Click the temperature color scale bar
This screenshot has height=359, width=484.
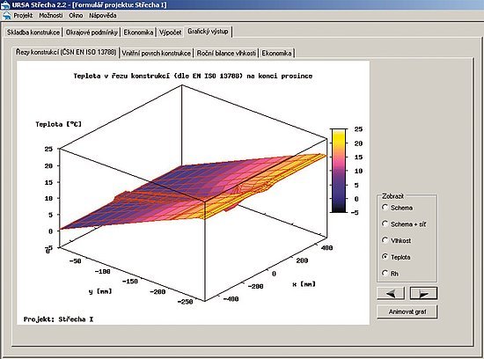point(339,171)
